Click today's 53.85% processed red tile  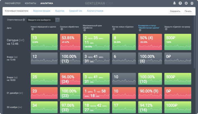pos(70,42)
